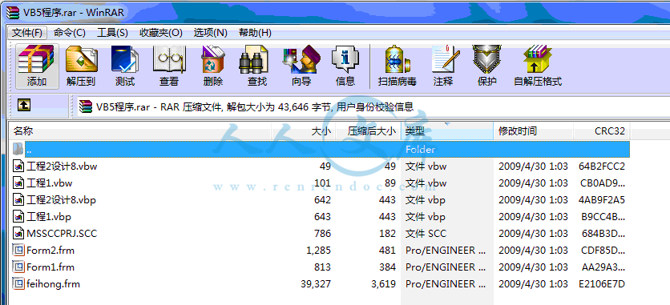
Task: Select file name 工程1.vbp
Action: (49, 217)
